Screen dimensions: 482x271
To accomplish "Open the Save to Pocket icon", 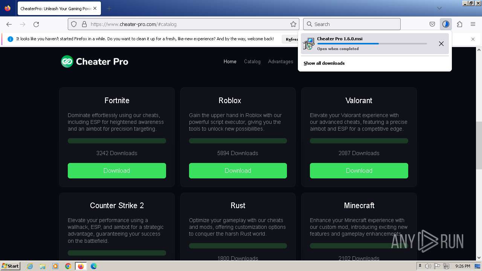I will point(432,24).
